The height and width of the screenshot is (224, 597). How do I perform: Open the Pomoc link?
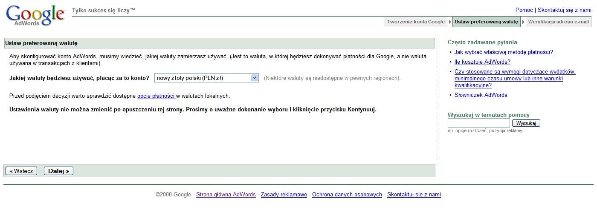click(524, 10)
